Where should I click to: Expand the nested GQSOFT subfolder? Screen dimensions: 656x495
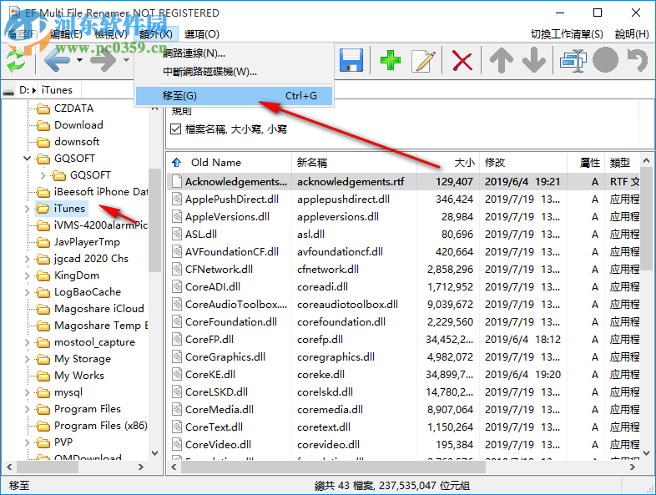coord(43,175)
